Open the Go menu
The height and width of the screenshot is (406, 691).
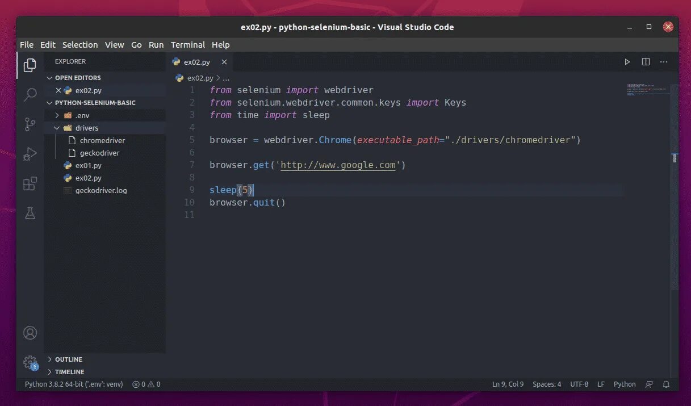tap(136, 45)
